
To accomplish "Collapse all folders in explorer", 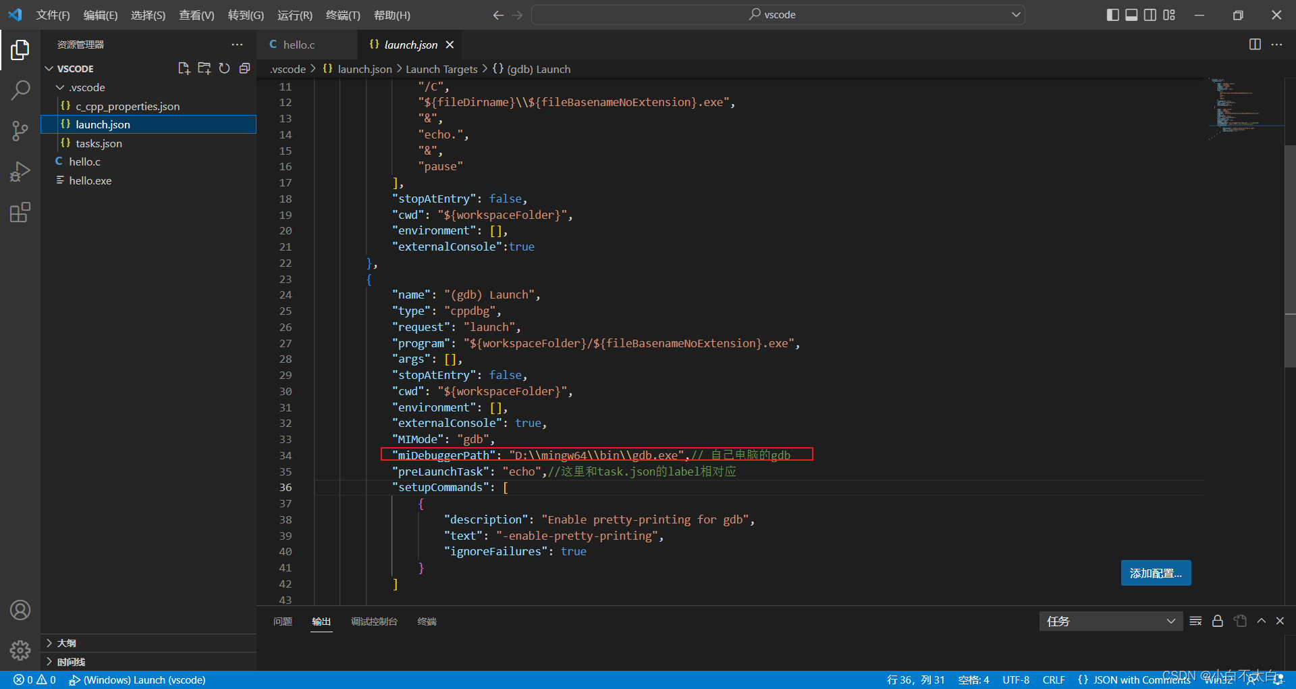I will [244, 68].
